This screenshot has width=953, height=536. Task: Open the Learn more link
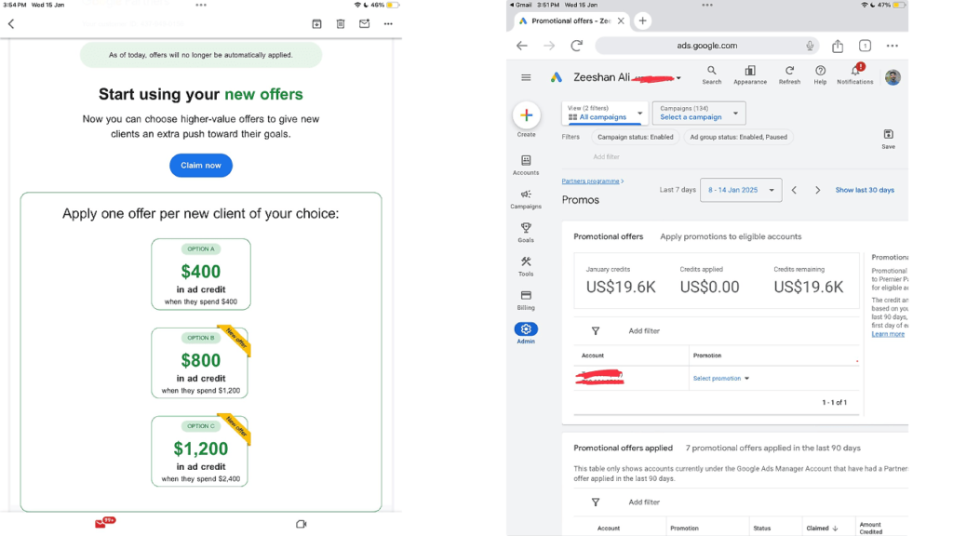click(x=888, y=334)
